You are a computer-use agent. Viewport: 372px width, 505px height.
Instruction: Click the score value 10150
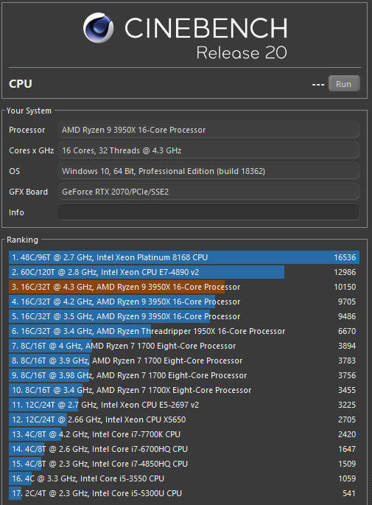(x=345, y=287)
